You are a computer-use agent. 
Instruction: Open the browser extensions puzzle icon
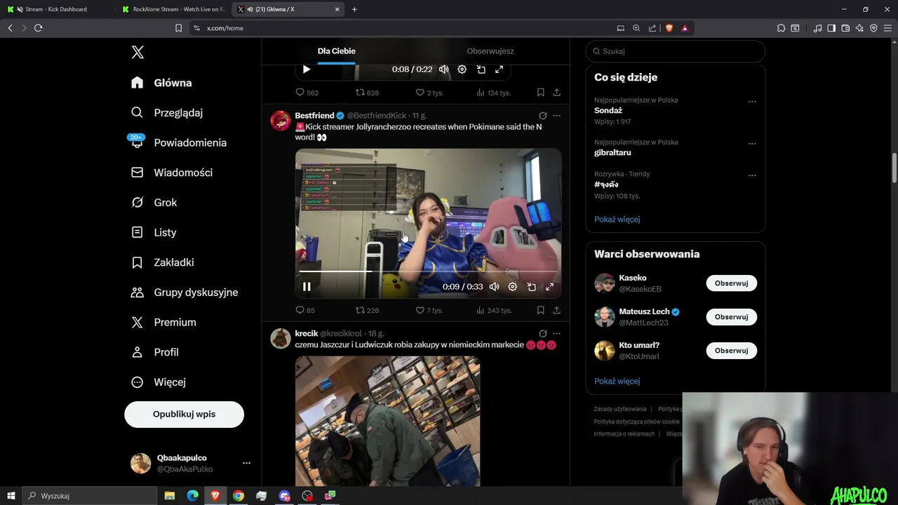coord(781,28)
